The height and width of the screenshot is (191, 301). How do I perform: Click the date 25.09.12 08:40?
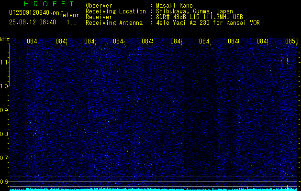[33, 22]
